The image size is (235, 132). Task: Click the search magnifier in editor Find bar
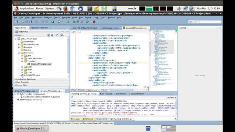[x=73, y=32]
